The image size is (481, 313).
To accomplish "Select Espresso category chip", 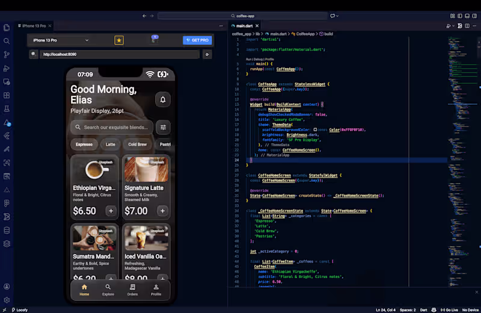I will (x=84, y=144).
